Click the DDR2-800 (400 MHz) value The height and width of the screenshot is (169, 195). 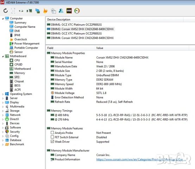pos(109,84)
